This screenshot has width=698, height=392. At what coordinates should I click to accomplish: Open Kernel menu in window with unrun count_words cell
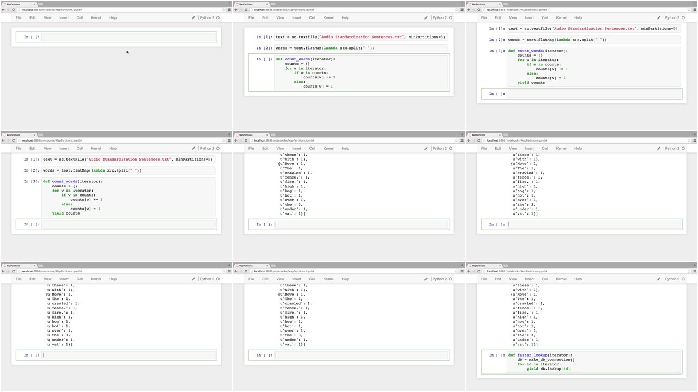[x=329, y=17]
